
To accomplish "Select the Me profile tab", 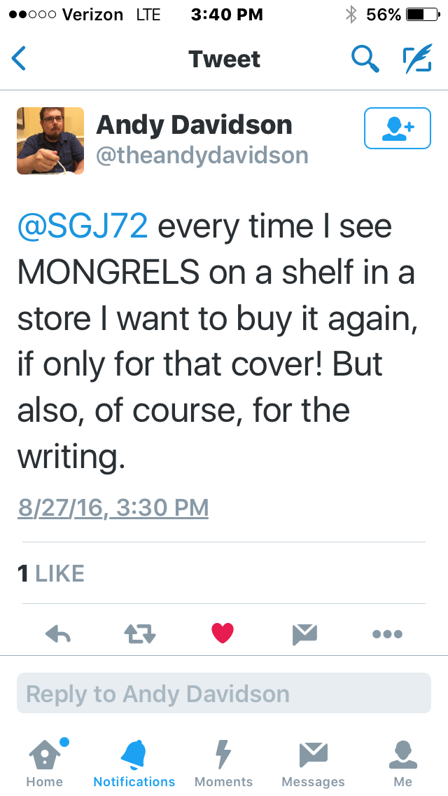I will (x=402, y=762).
